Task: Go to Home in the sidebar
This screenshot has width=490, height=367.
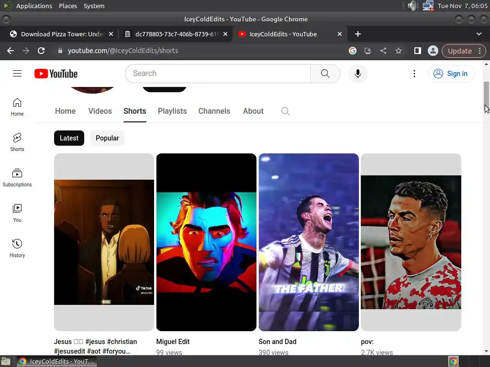Action: [17, 107]
